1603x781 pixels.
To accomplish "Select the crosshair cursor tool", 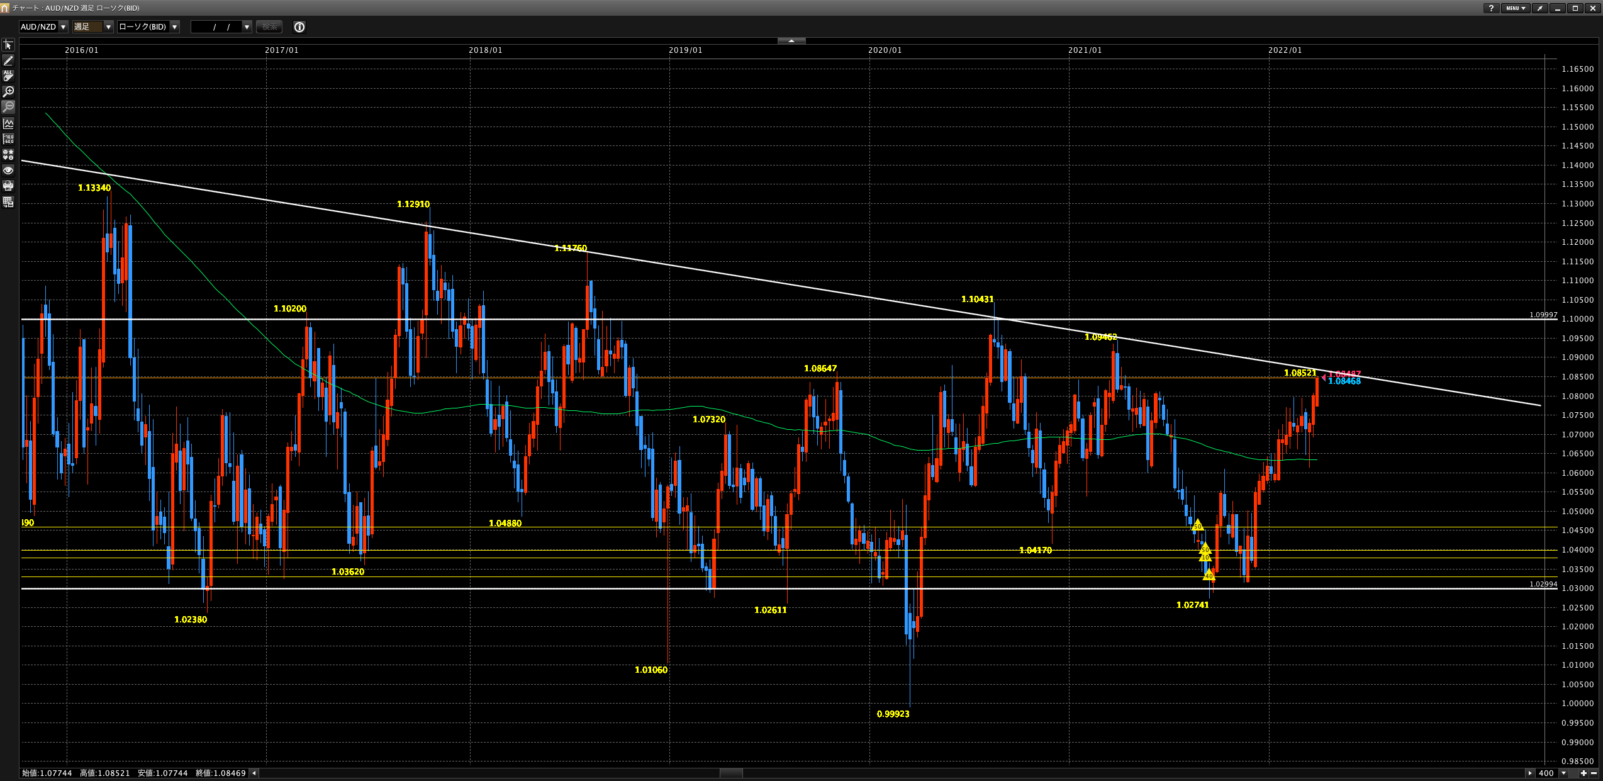I will pos(8,45).
